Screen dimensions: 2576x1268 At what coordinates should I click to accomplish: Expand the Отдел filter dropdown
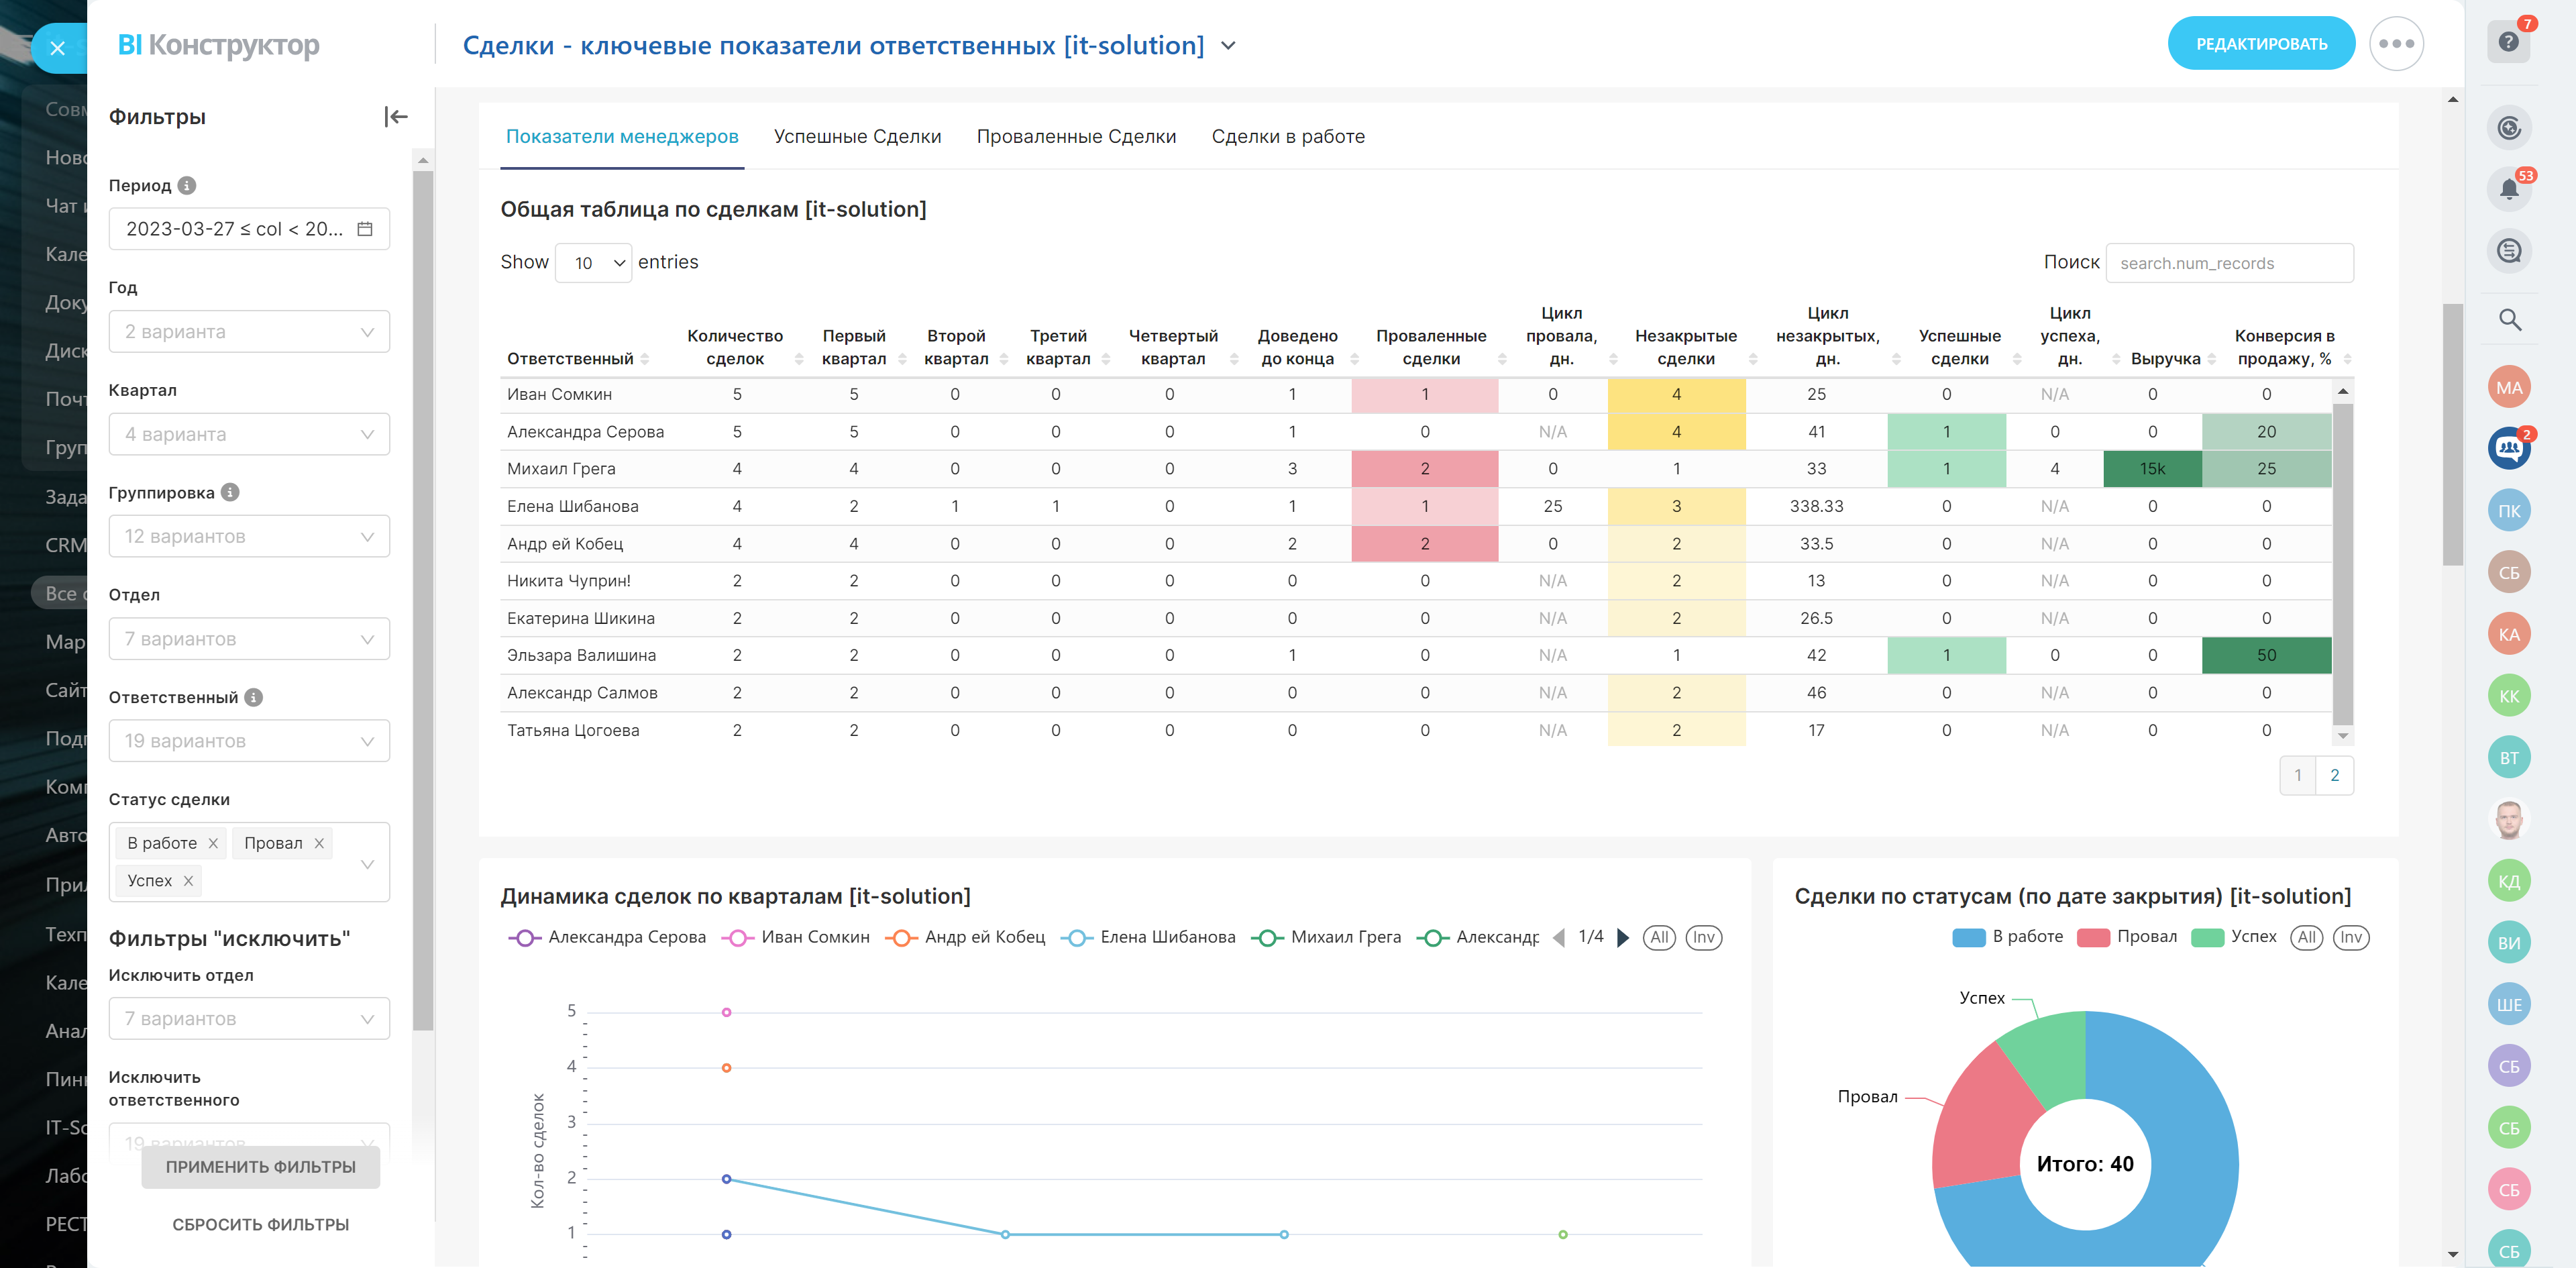click(x=249, y=639)
